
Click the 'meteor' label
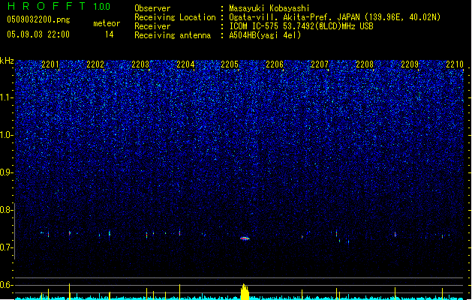107,23
